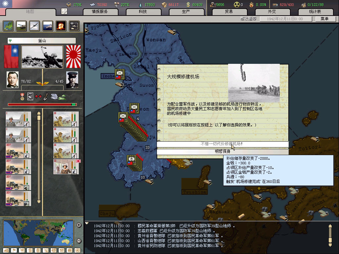339x254 pixels.
Task: Click the Chinese commander portrait
Action: point(13,80)
